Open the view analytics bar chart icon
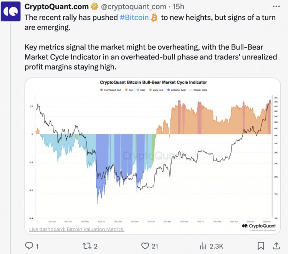Image resolution: width=288 pixels, height=254 pixels. (x=203, y=246)
